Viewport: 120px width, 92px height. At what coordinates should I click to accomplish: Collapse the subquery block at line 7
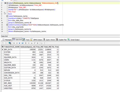click(x=7, y=16)
